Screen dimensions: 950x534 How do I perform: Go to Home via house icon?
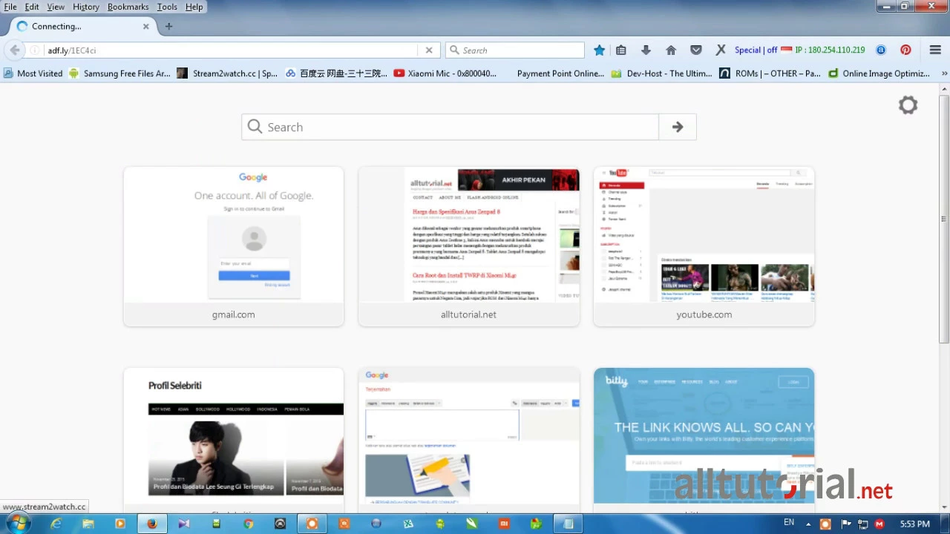671,50
